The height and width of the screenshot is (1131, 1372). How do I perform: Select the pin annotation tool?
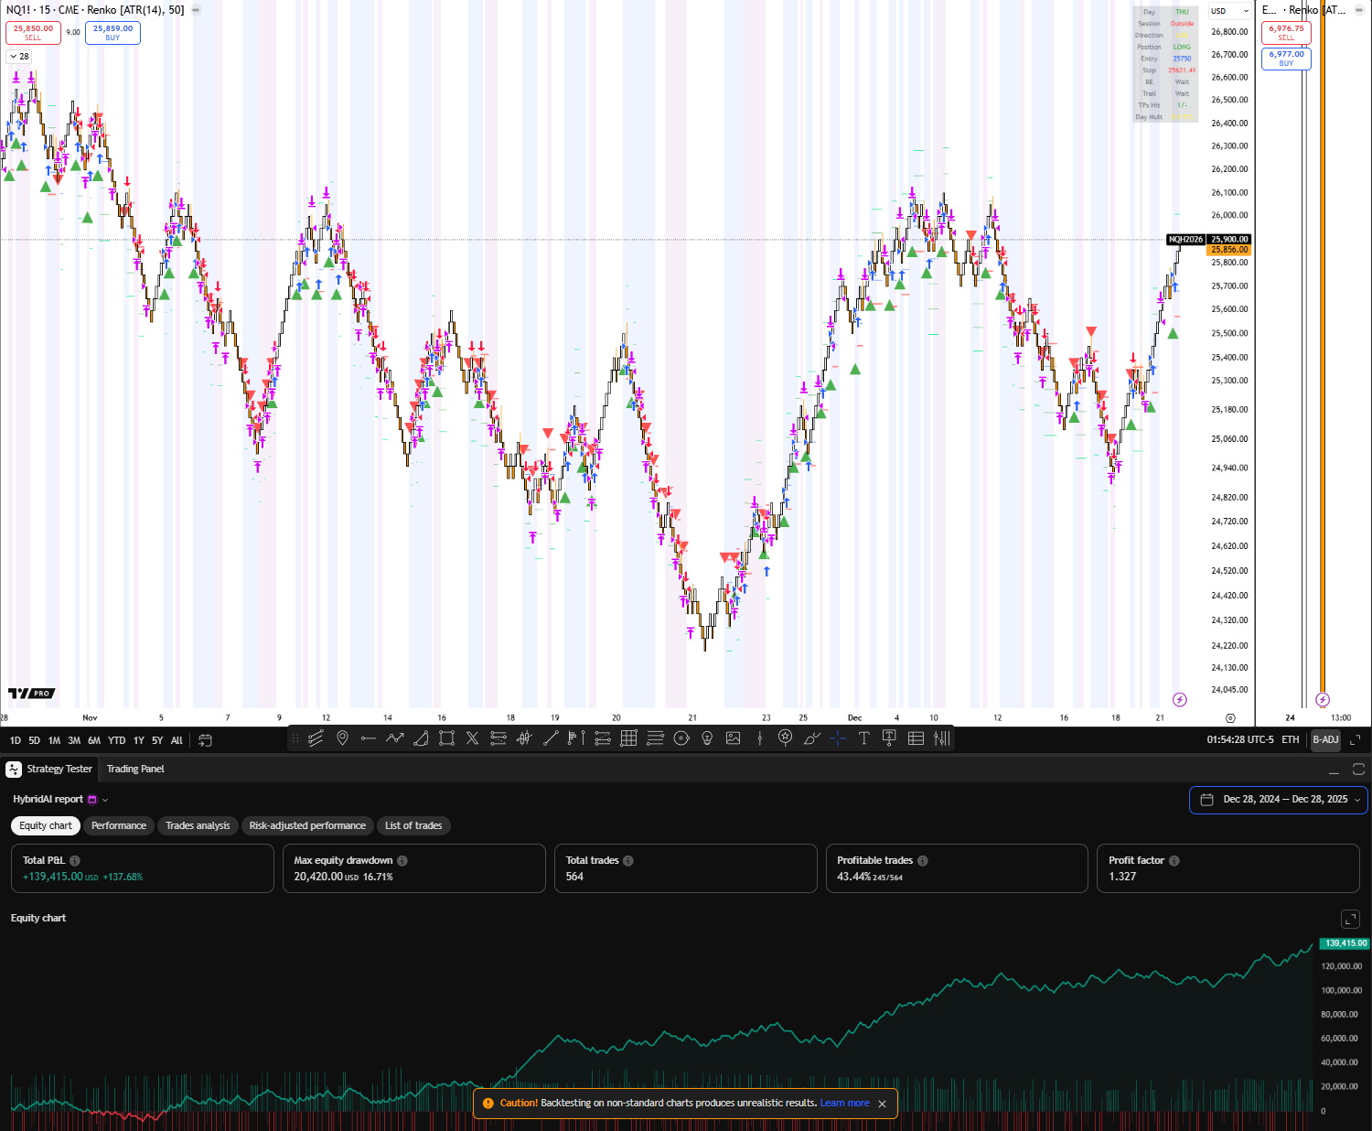pyautogui.click(x=342, y=738)
